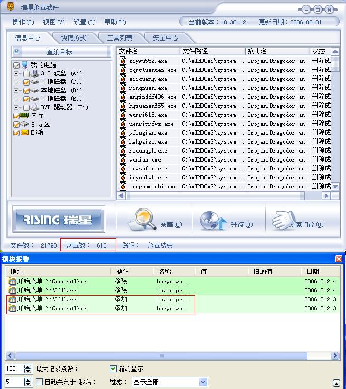Click the round icon left of 查杀目标 header

[x=16, y=51]
